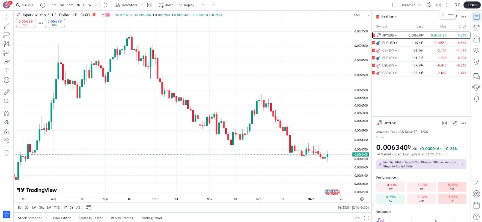The image size is (482, 222).
Task: Toggle magnet mode for drawings
Action: (6, 113)
